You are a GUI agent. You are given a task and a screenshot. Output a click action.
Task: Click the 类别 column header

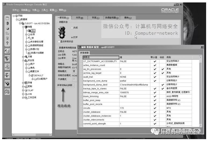click(179, 57)
